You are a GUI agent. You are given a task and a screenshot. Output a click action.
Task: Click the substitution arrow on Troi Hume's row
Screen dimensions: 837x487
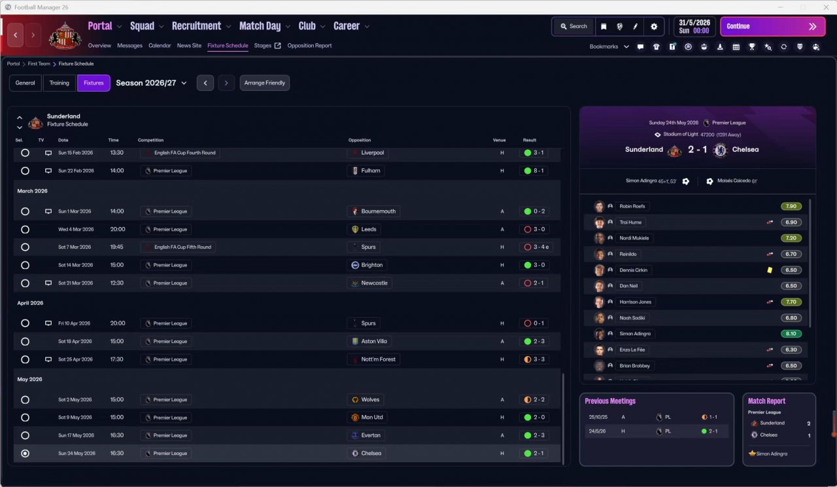[770, 223]
